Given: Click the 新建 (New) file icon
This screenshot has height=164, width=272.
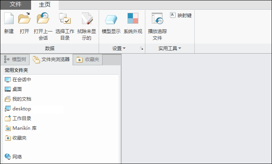Looking at the screenshot, I should coord(9,18).
